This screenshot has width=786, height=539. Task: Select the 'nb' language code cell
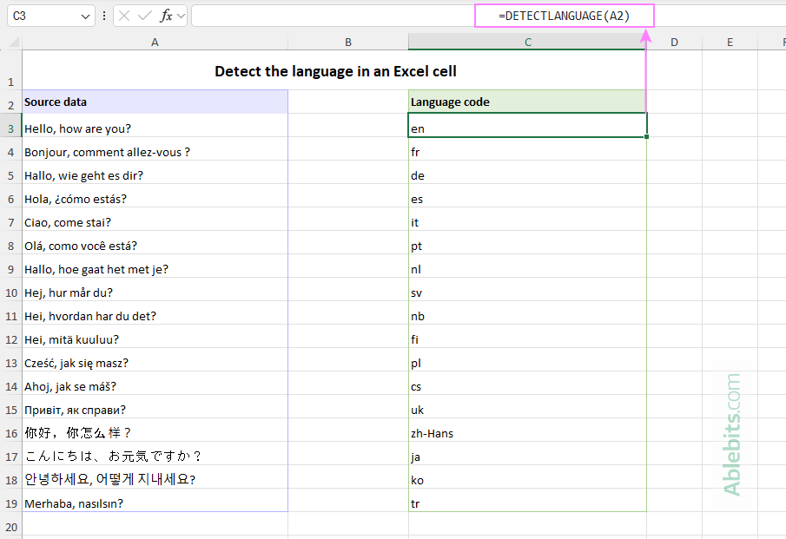(527, 312)
